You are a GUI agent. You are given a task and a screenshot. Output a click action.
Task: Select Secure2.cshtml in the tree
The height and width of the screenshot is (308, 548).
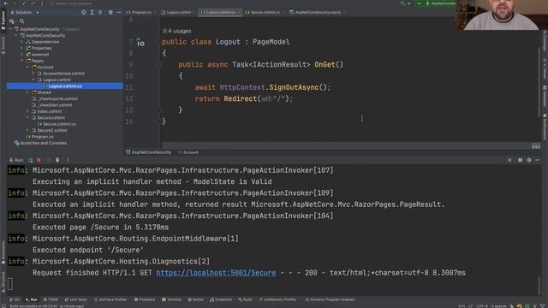(51, 130)
